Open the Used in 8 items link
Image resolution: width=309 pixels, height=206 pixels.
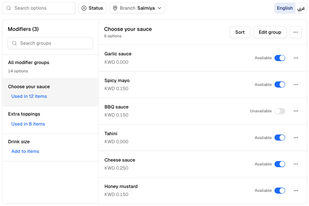pos(28,124)
